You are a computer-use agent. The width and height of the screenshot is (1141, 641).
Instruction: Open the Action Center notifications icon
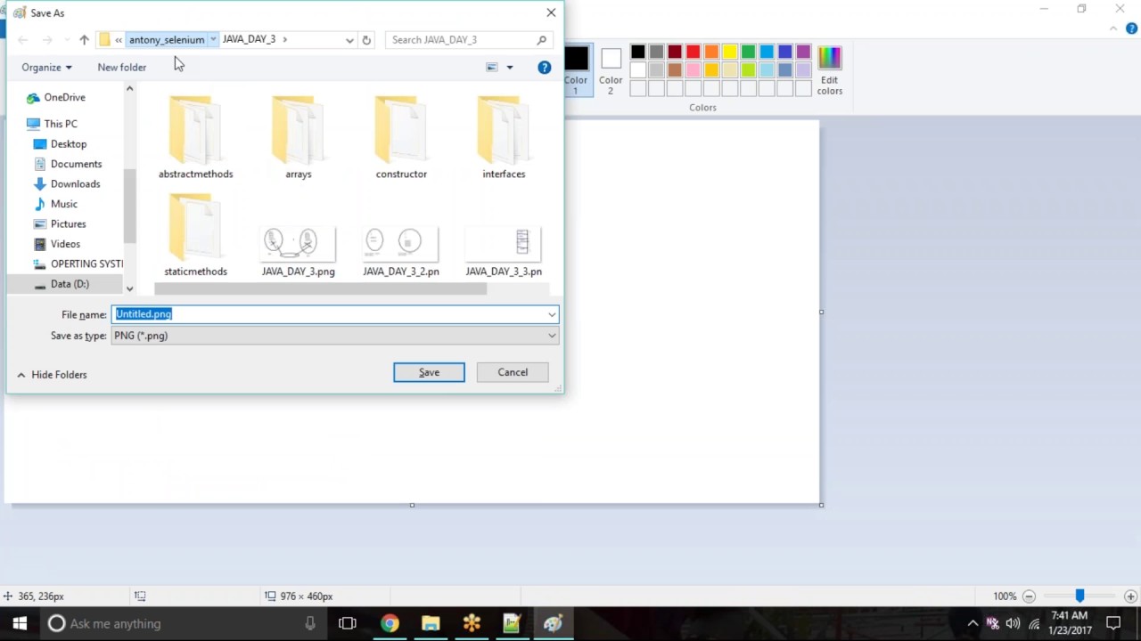[x=1113, y=623]
